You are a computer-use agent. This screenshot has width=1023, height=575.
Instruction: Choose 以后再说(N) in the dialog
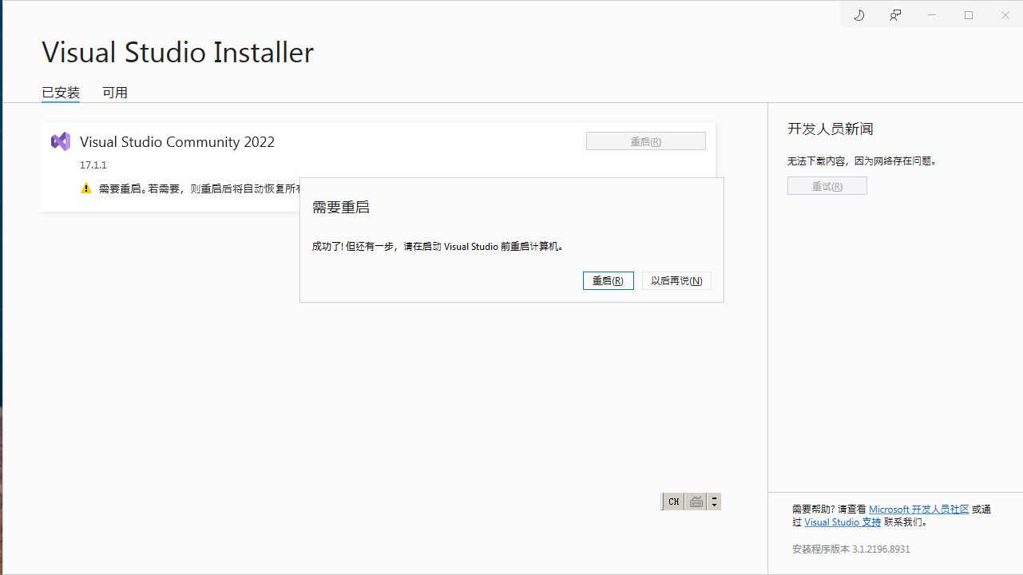(676, 281)
